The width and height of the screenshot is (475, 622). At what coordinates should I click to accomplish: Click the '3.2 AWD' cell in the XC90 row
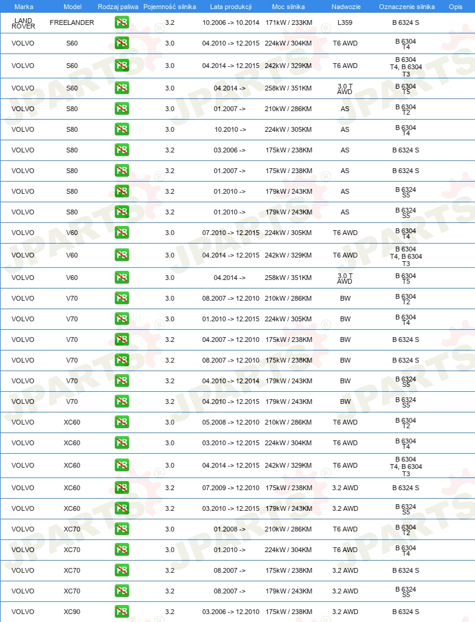[x=345, y=612]
